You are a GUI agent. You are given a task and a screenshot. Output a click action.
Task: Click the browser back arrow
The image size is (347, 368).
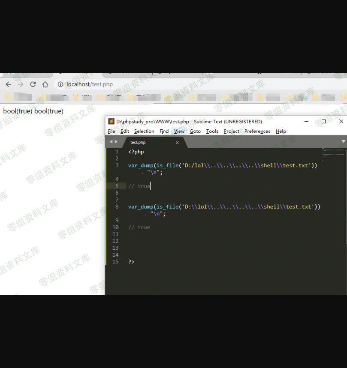tap(8, 84)
